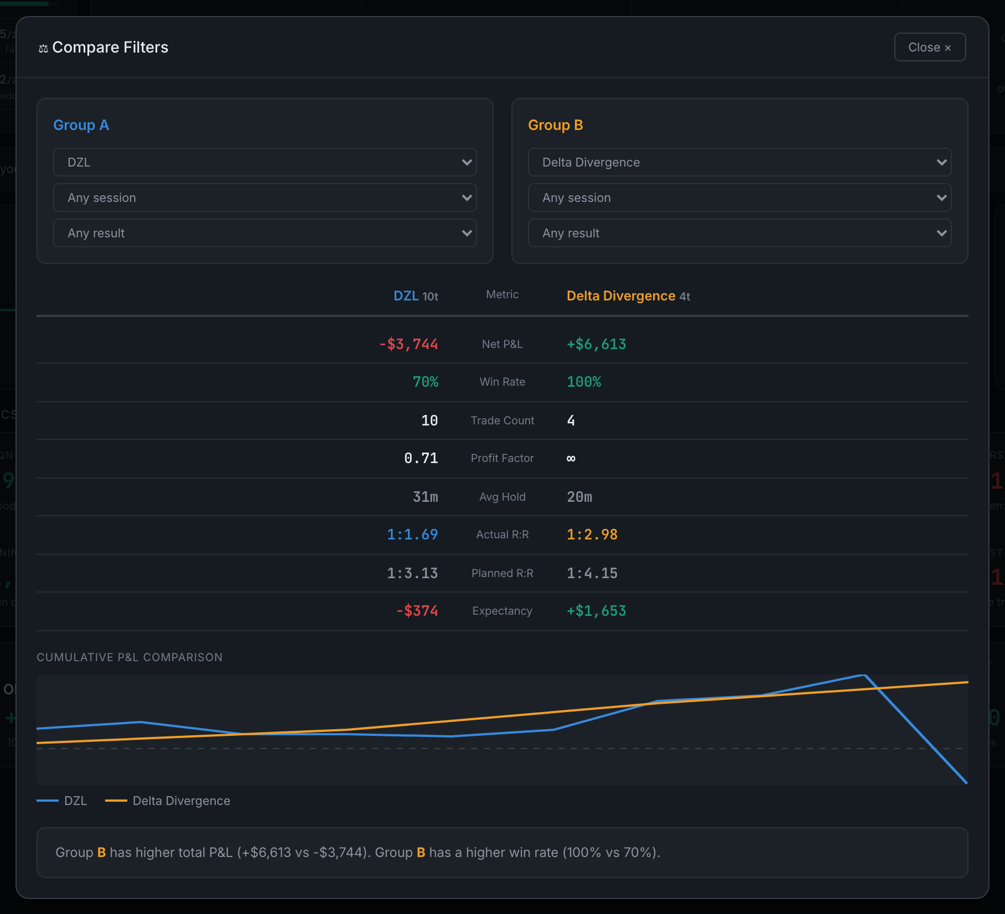Image resolution: width=1005 pixels, height=914 pixels.
Task: Click the Expectancy metric row label
Action: [502, 611]
